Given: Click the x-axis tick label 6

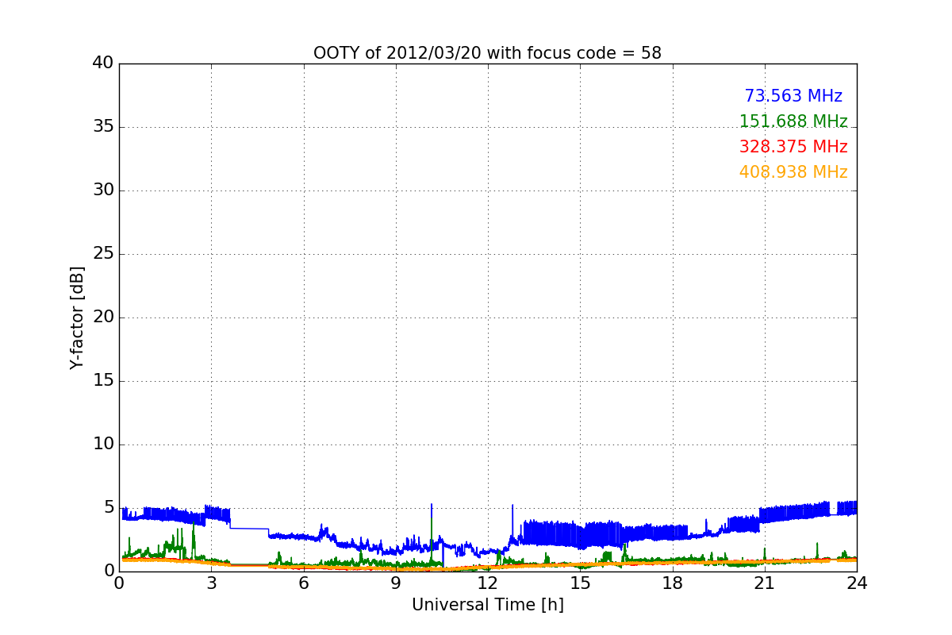Looking at the screenshot, I should 303,583.
